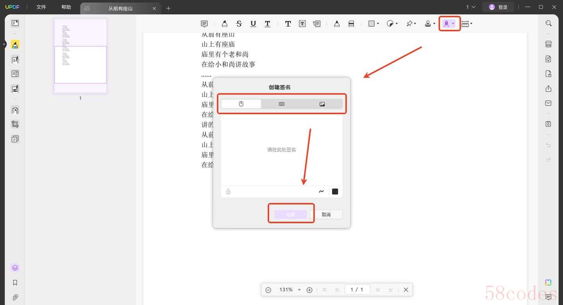Click the strikethrough annotation tool
Image resolution: width=563 pixels, height=305 pixels.
click(x=239, y=24)
